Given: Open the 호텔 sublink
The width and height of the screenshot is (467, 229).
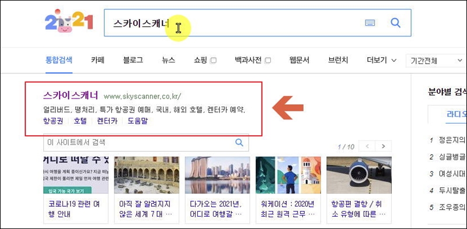Looking at the screenshot, I should pos(80,121).
